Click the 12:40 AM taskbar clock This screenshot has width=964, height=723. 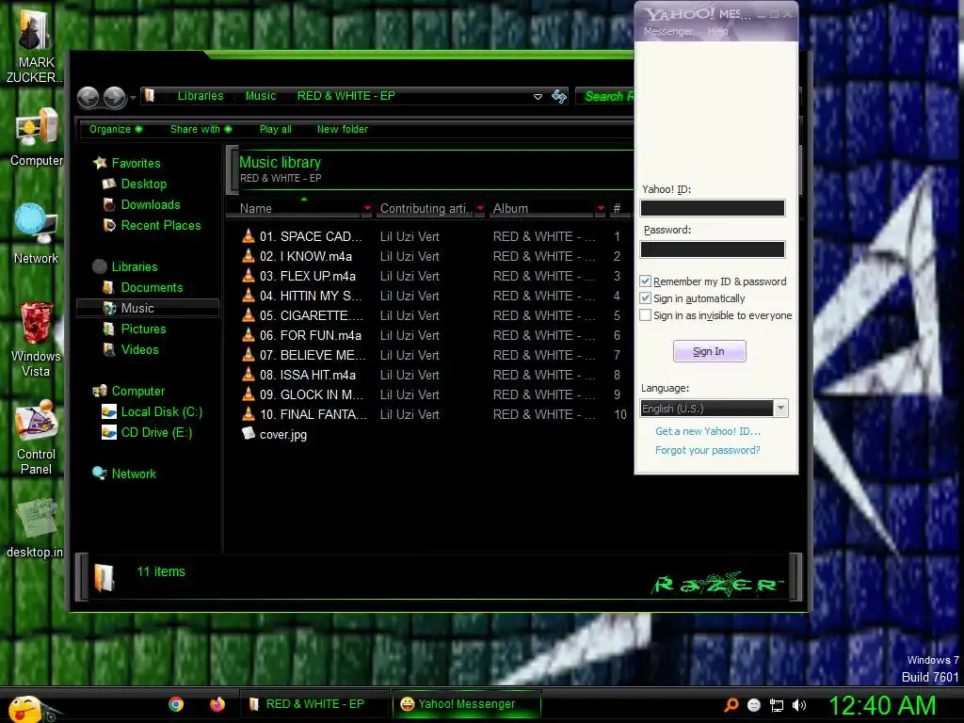click(882, 705)
